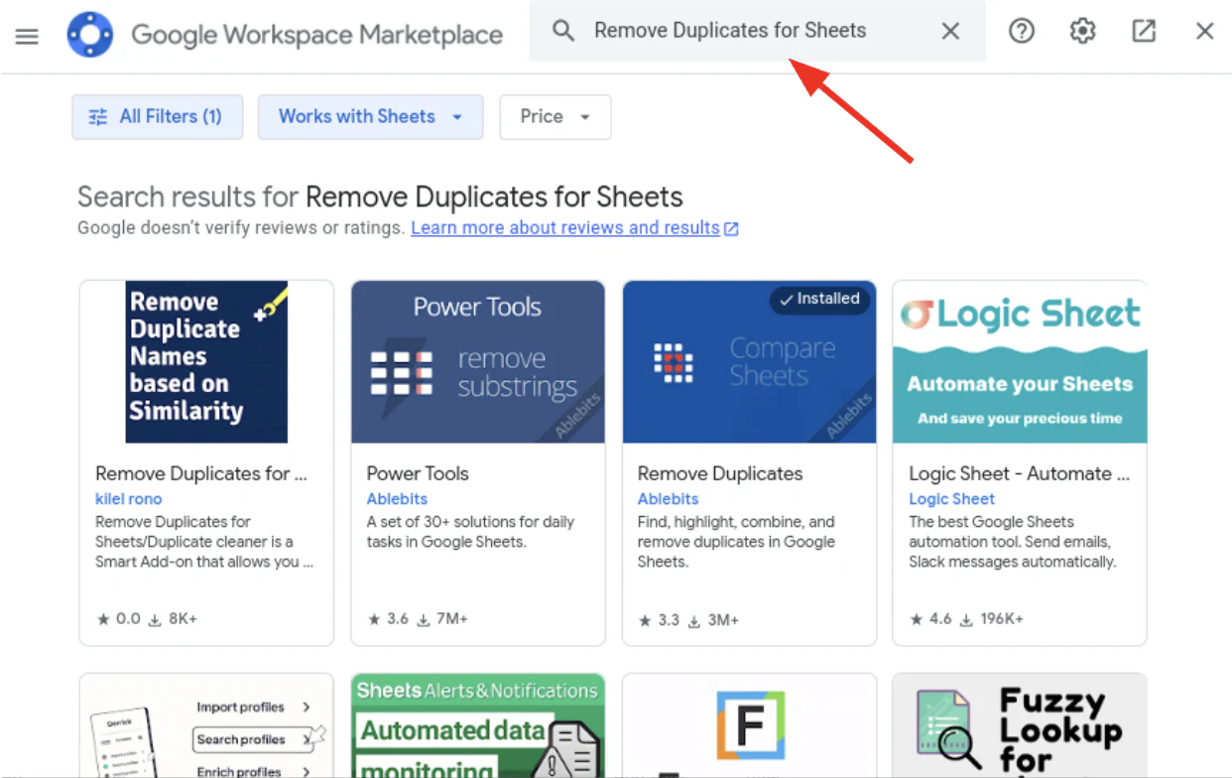Open the Remove Duplicates for ... app title

click(201, 473)
